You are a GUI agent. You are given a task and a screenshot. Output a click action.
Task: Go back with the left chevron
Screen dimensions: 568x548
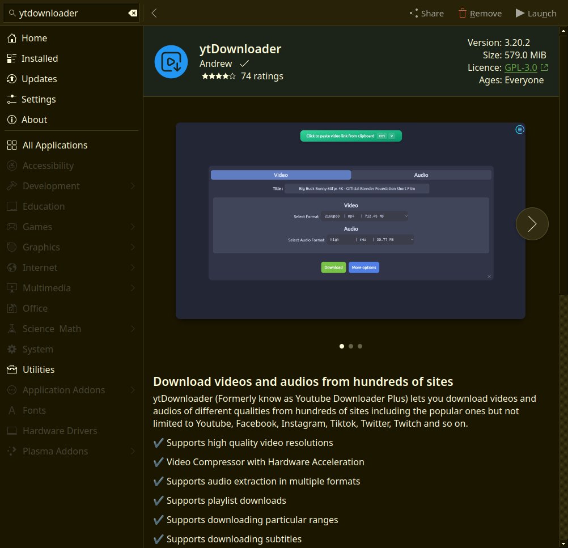pos(154,13)
